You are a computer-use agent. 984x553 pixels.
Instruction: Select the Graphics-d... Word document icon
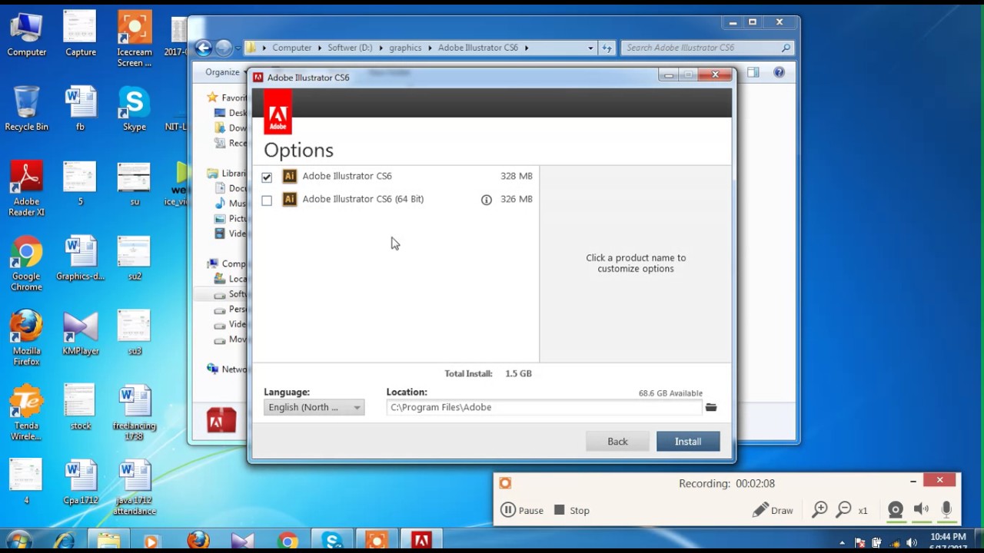coord(81,258)
